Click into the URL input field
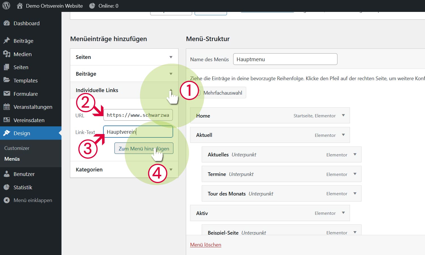The image size is (425, 255). [x=138, y=115]
